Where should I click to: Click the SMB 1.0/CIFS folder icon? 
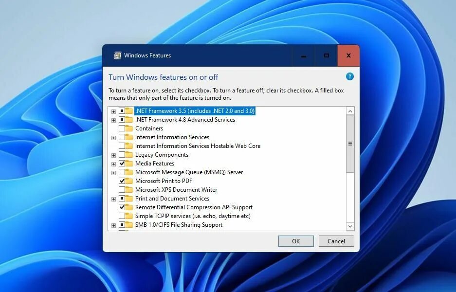[x=129, y=225]
